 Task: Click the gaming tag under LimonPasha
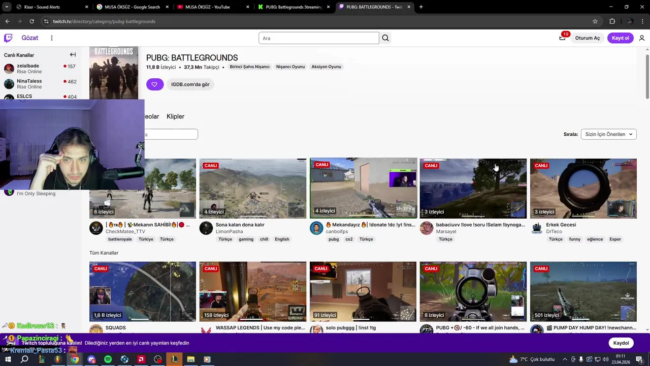[x=246, y=239]
